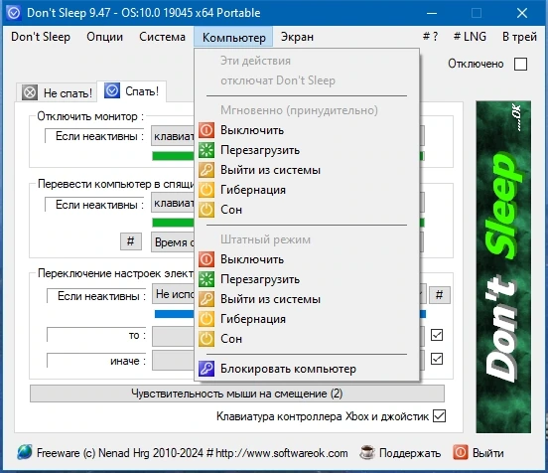Click Штатный режим Перезагрузить green icon
Image resolution: width=548 pixels, height=473 pixels.
tap(206, 279)
